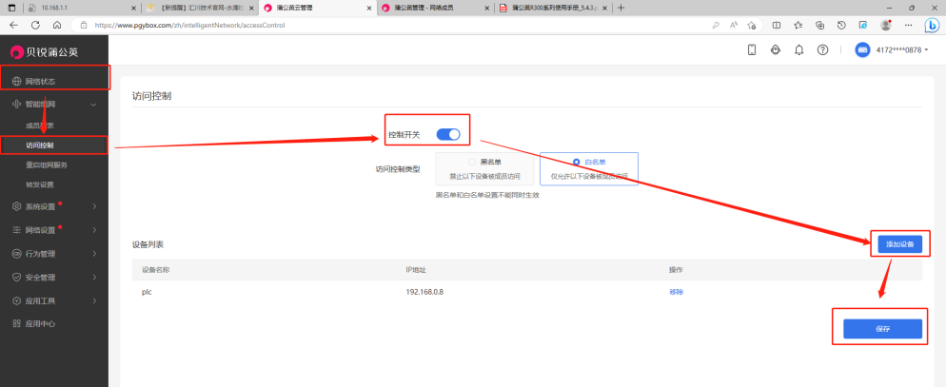Switch to the 汇川技术官网 browser tab

click(x=198, y=8)
